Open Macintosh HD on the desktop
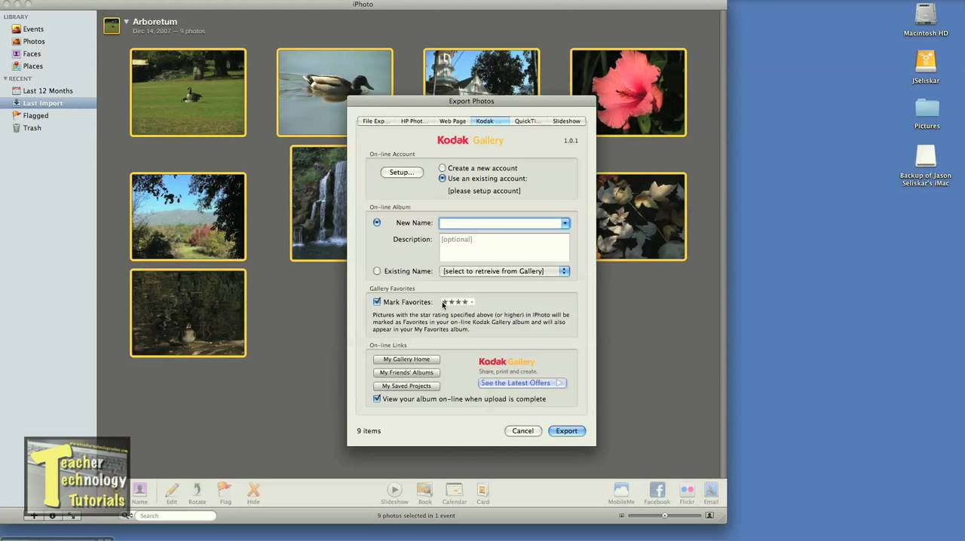This screenshot has height=541, width=965. pyautogui.click(x=926, y=20)
